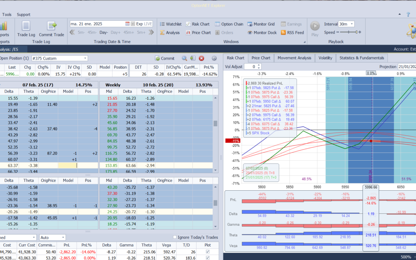Switch to the Movement Analysis tab
The image size is (416, 260).
tap(294, 58)
